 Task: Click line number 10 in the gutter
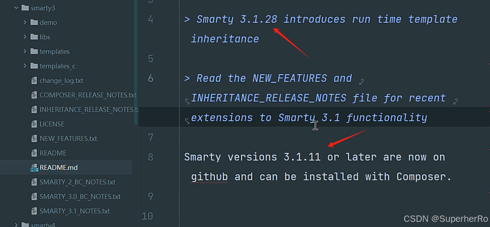(148, 216)
